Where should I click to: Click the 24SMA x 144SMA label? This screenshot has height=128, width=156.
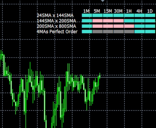click(x=55, y=15)
